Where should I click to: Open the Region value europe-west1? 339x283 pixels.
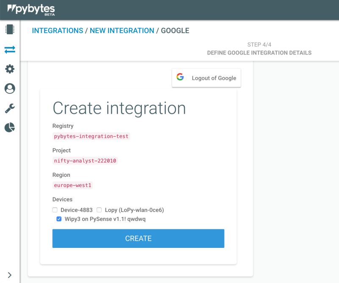pos(73,185)
